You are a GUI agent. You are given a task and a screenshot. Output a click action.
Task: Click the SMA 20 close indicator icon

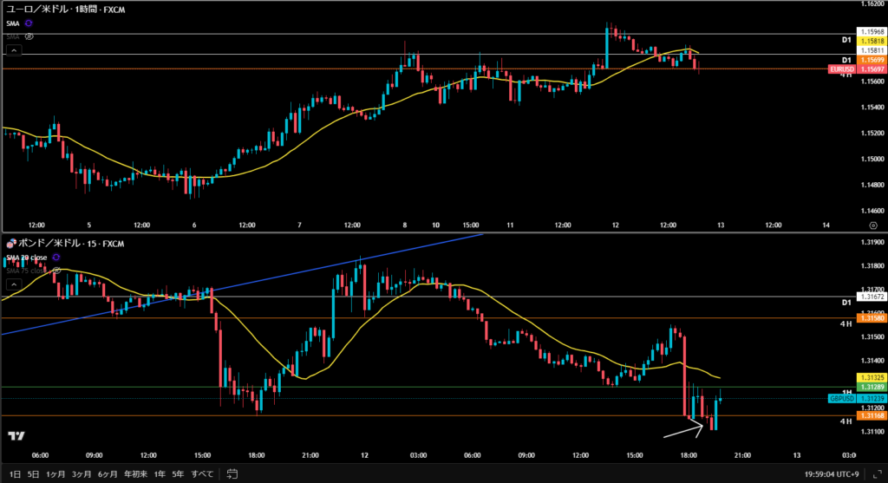pyautogui.click(x=56, y=258)
